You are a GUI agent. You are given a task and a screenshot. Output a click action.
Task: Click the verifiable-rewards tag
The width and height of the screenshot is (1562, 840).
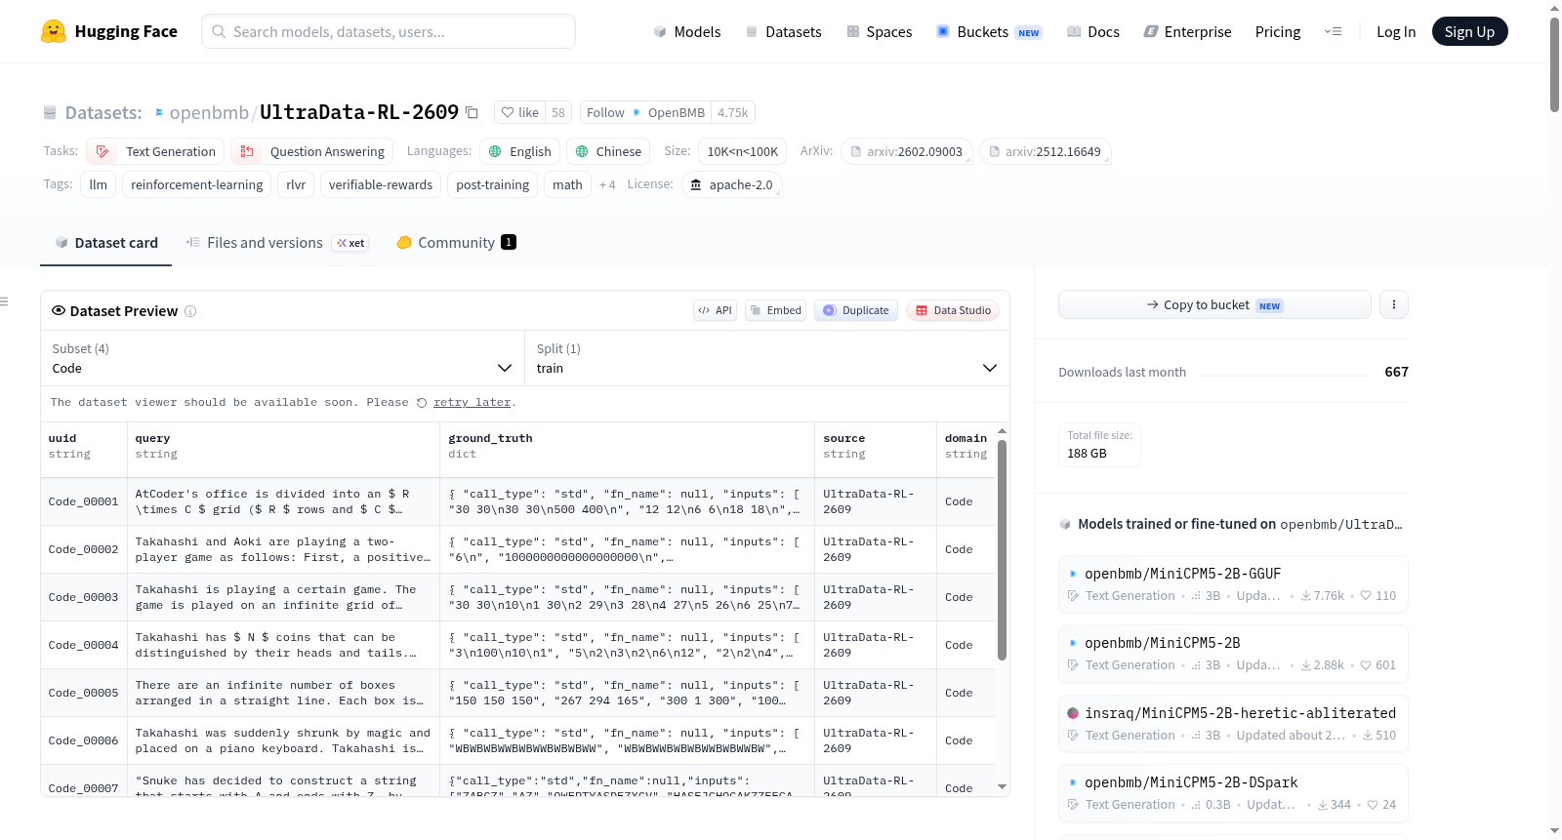point(381,184)
